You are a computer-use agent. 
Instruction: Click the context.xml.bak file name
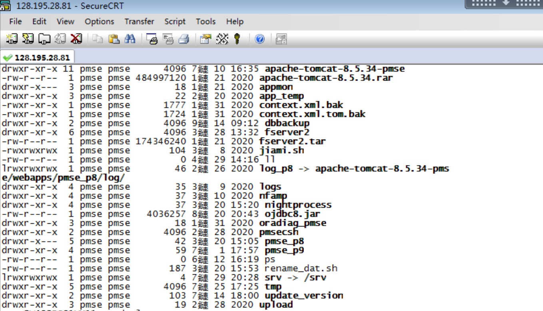[301, 105]
